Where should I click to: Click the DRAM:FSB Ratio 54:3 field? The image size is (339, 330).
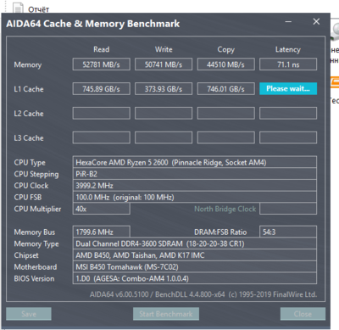(x=288, y=232)
